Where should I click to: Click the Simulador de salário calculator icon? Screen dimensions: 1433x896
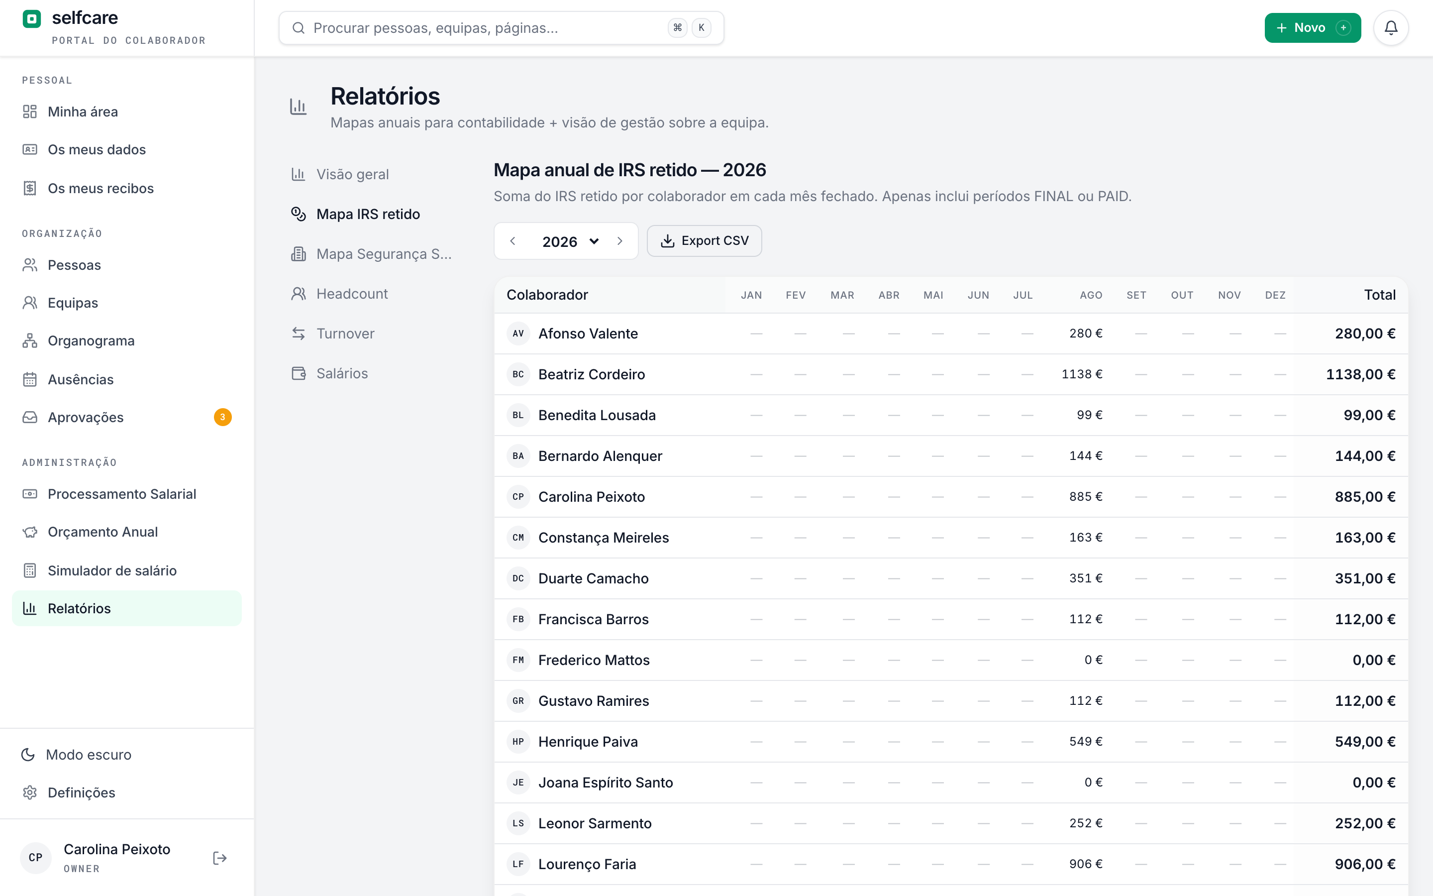click(x=30, y=570)
